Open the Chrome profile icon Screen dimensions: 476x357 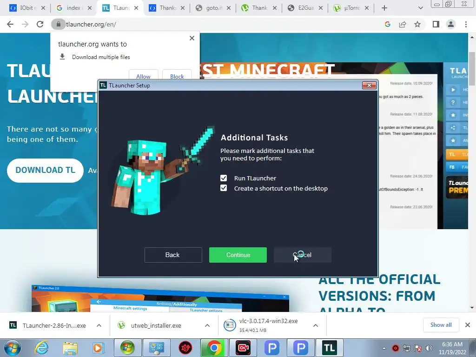coord(451,24)
